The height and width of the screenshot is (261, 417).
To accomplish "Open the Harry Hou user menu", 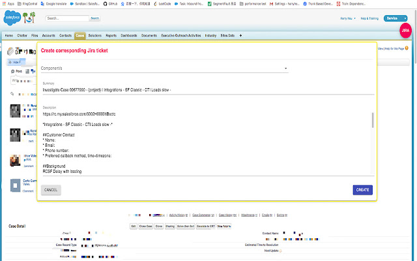I will 348,18.
